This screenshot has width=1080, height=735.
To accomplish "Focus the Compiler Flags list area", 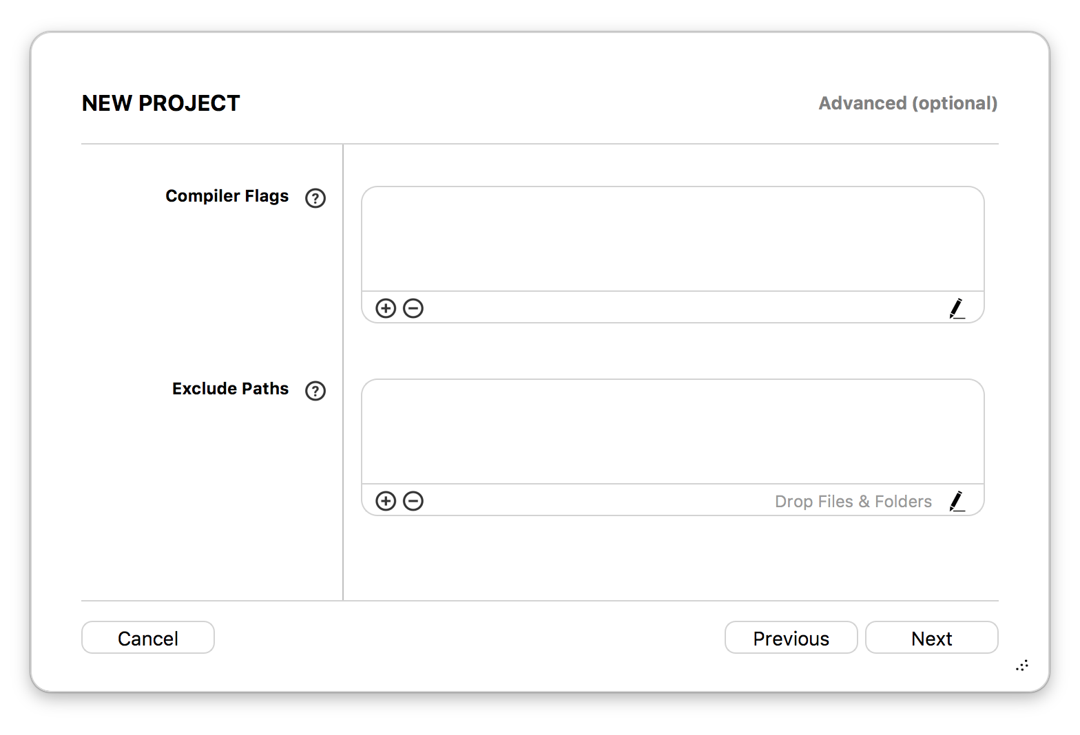I will point(673,239).
